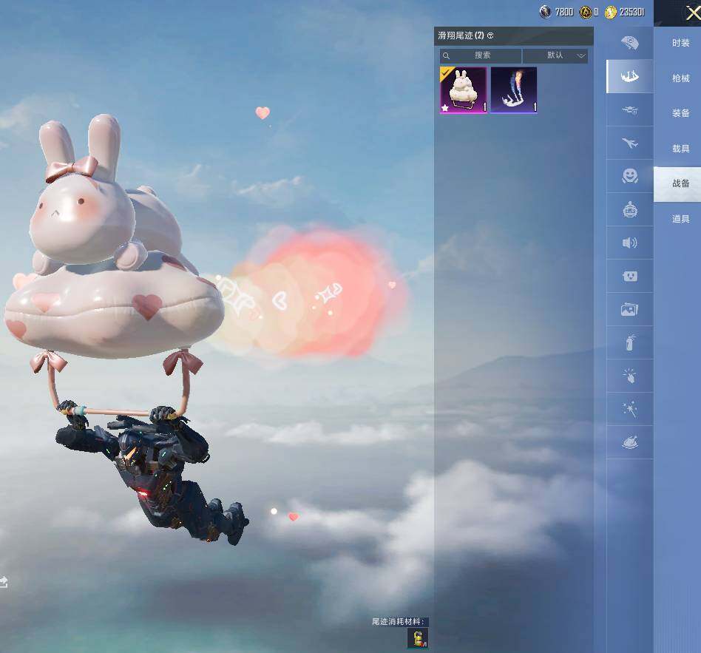This screenshot has height=653, width=701.
Task: Select the bunny cloud glide trail
Action: coord(464,90)
